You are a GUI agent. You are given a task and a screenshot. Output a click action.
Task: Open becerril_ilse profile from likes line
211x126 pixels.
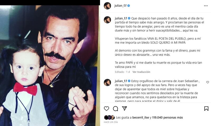click(x=141, y=118)
